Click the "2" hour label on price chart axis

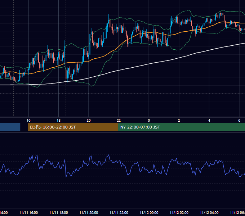point(179,121)
